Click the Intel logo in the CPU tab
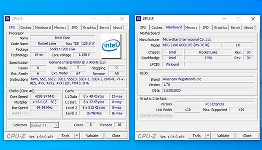Screen dimensions: 262x150 (111, 46)
